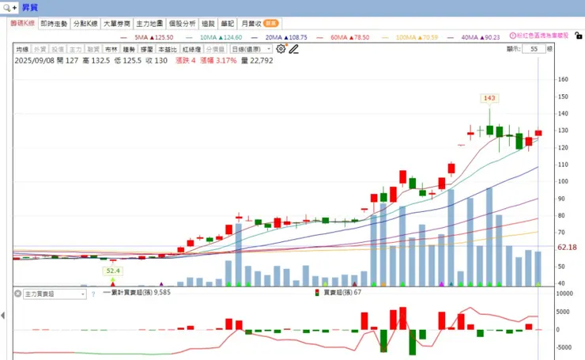Switch to the 個股分析 tab
The height and width of the screenshot is (360, 585).
[182, 24]
